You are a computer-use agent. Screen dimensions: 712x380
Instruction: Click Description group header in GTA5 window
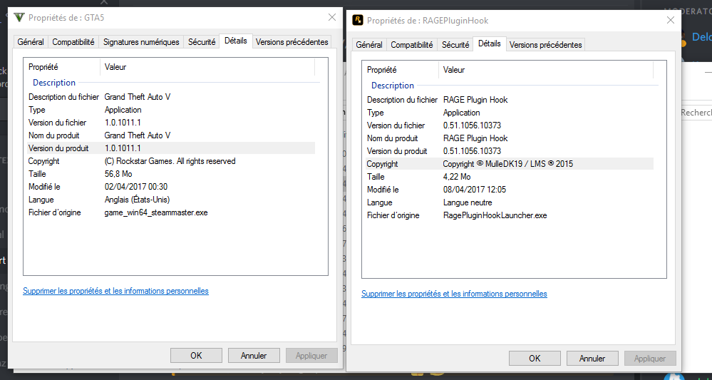click(54, 83)
